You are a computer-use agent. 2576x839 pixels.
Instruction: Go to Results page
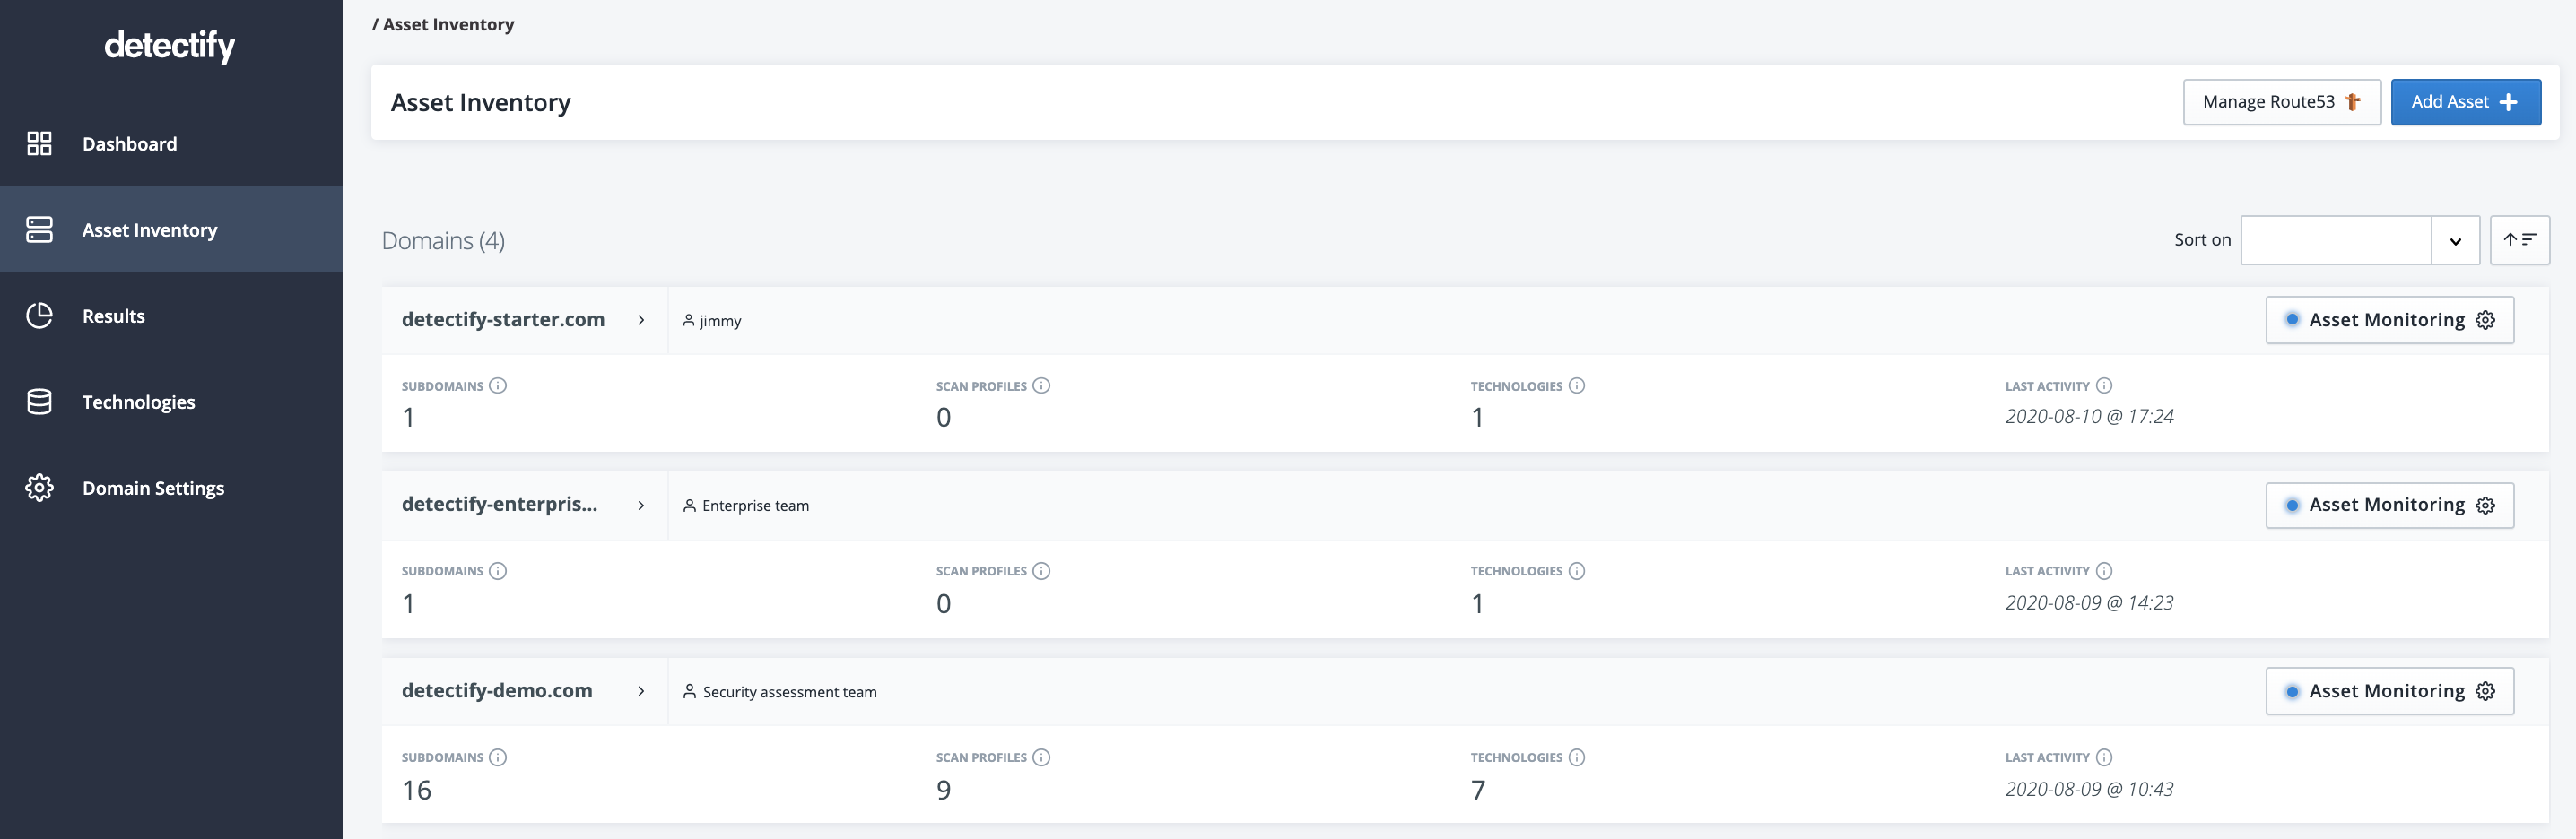[171, 316]
